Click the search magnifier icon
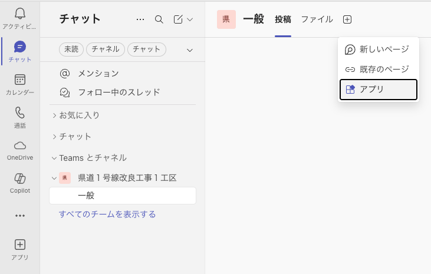Image resolution: width=431 pixels, height=274 pixels. pos(159,19)
